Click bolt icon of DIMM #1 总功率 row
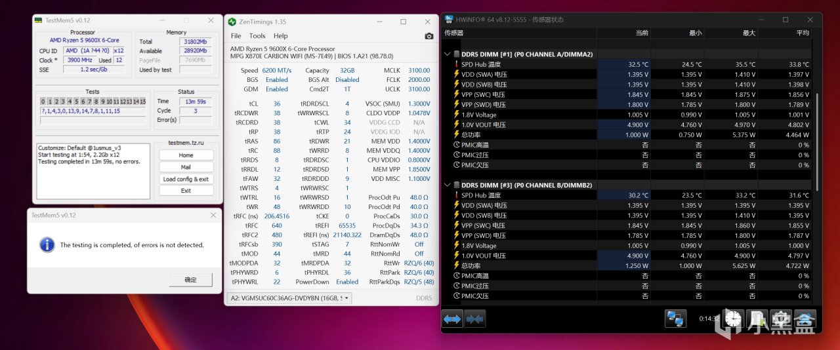The height and width of the screenshot is (350, 840). coord(456,134)
